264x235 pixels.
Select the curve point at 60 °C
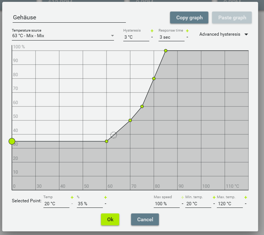point(107,141)
